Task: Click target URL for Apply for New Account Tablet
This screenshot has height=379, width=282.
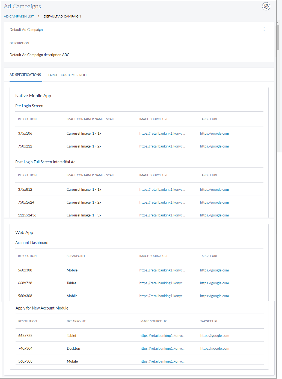Action: coord(215,336)
